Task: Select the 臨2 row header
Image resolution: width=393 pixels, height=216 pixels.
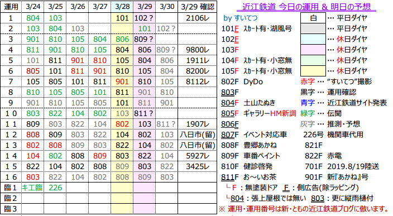Action: (11, 198)
